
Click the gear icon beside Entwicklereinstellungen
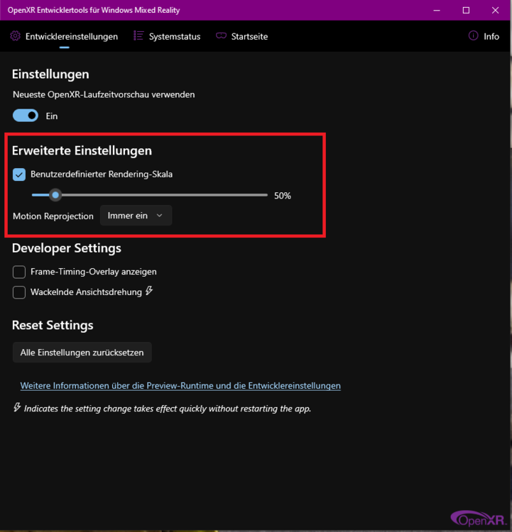pyautogui.click(x=16, y=35)
